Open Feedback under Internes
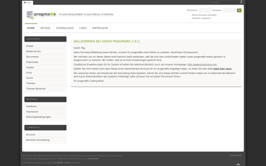Image resolution: width=266 pixels, height=166 pixels. click(x=45, y=106)
